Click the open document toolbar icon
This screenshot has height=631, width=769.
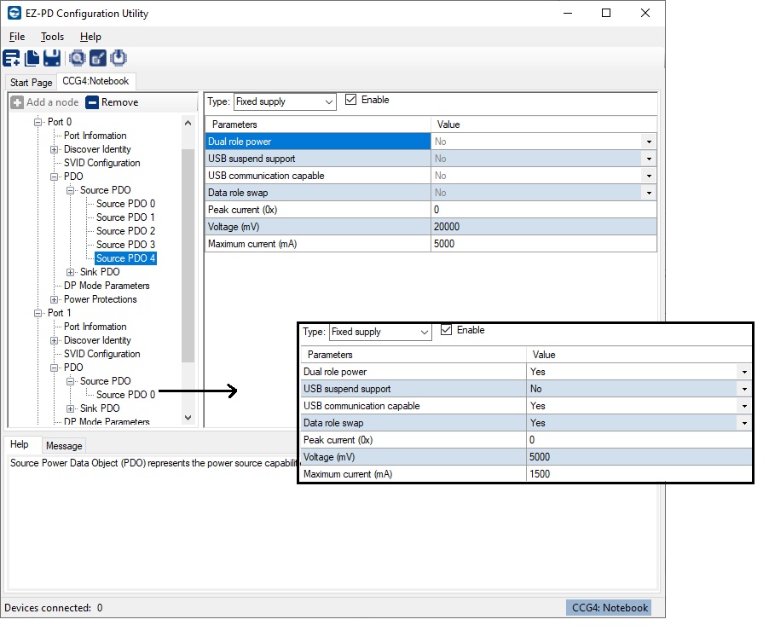pyautogui.click(x=32, y=58)
